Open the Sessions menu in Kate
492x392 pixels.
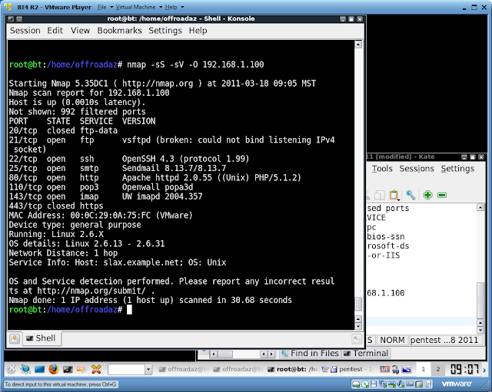point(417,169)
